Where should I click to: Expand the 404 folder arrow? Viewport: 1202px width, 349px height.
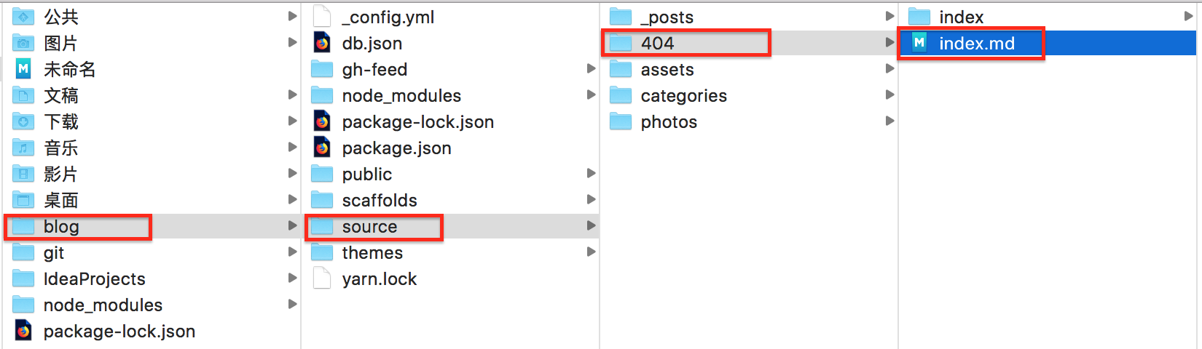889,43
